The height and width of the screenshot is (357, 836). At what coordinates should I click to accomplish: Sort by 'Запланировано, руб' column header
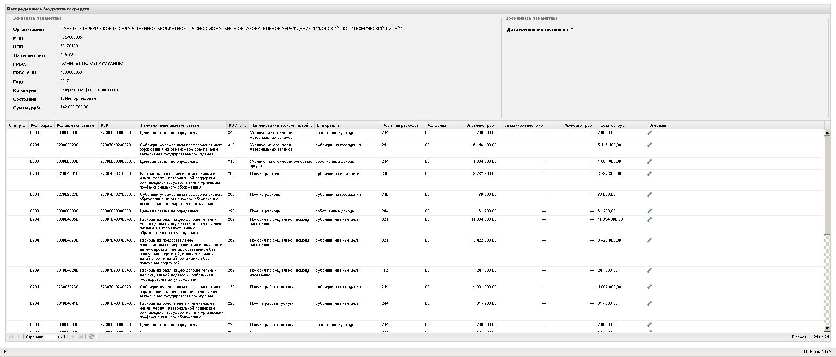point(524,125)
